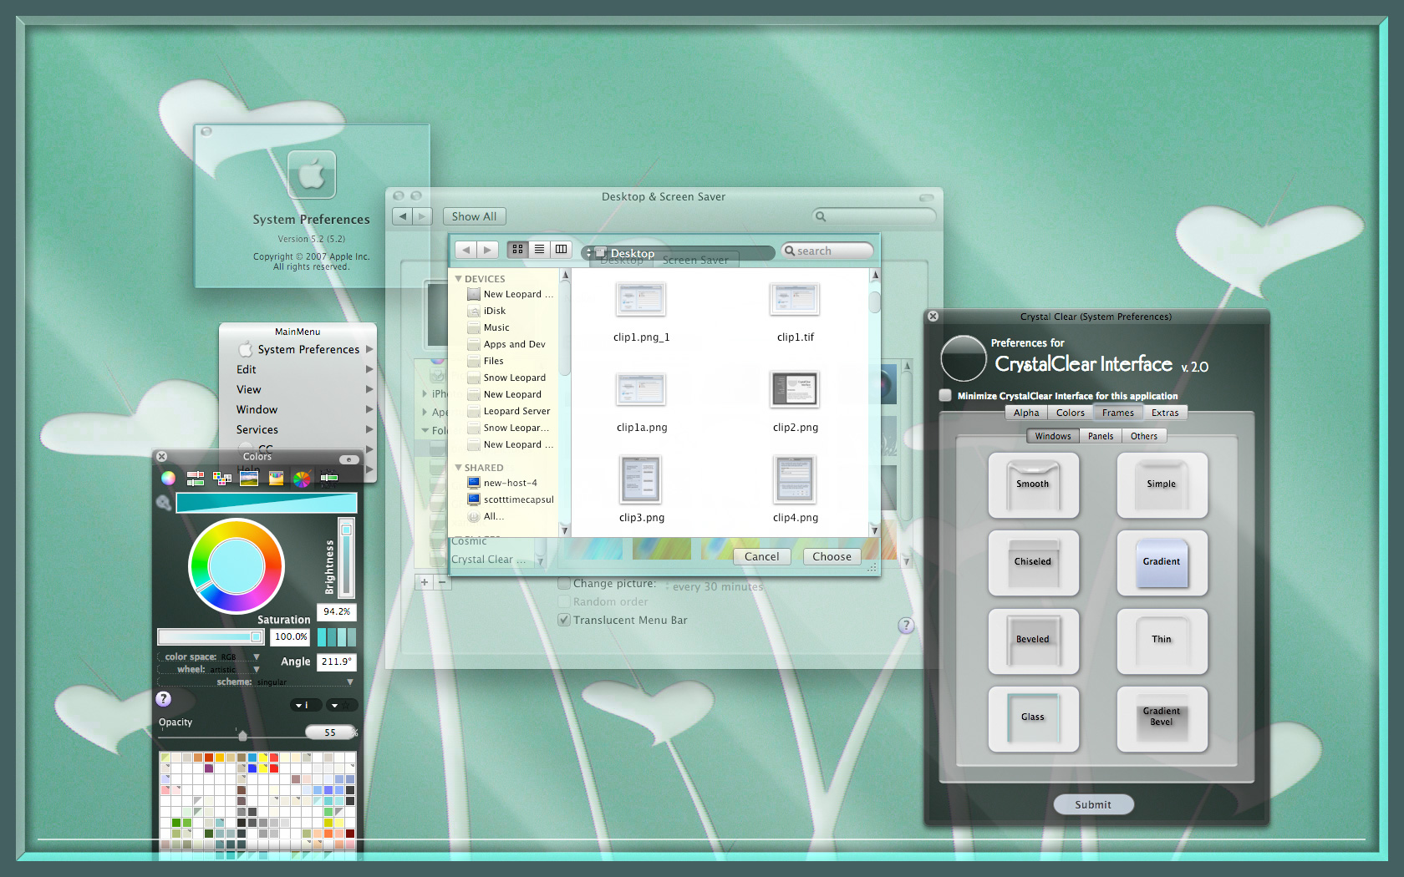Go forward in the file dialog
Viewport: 1404px width, 877px height.
click(x=488, y=249)
